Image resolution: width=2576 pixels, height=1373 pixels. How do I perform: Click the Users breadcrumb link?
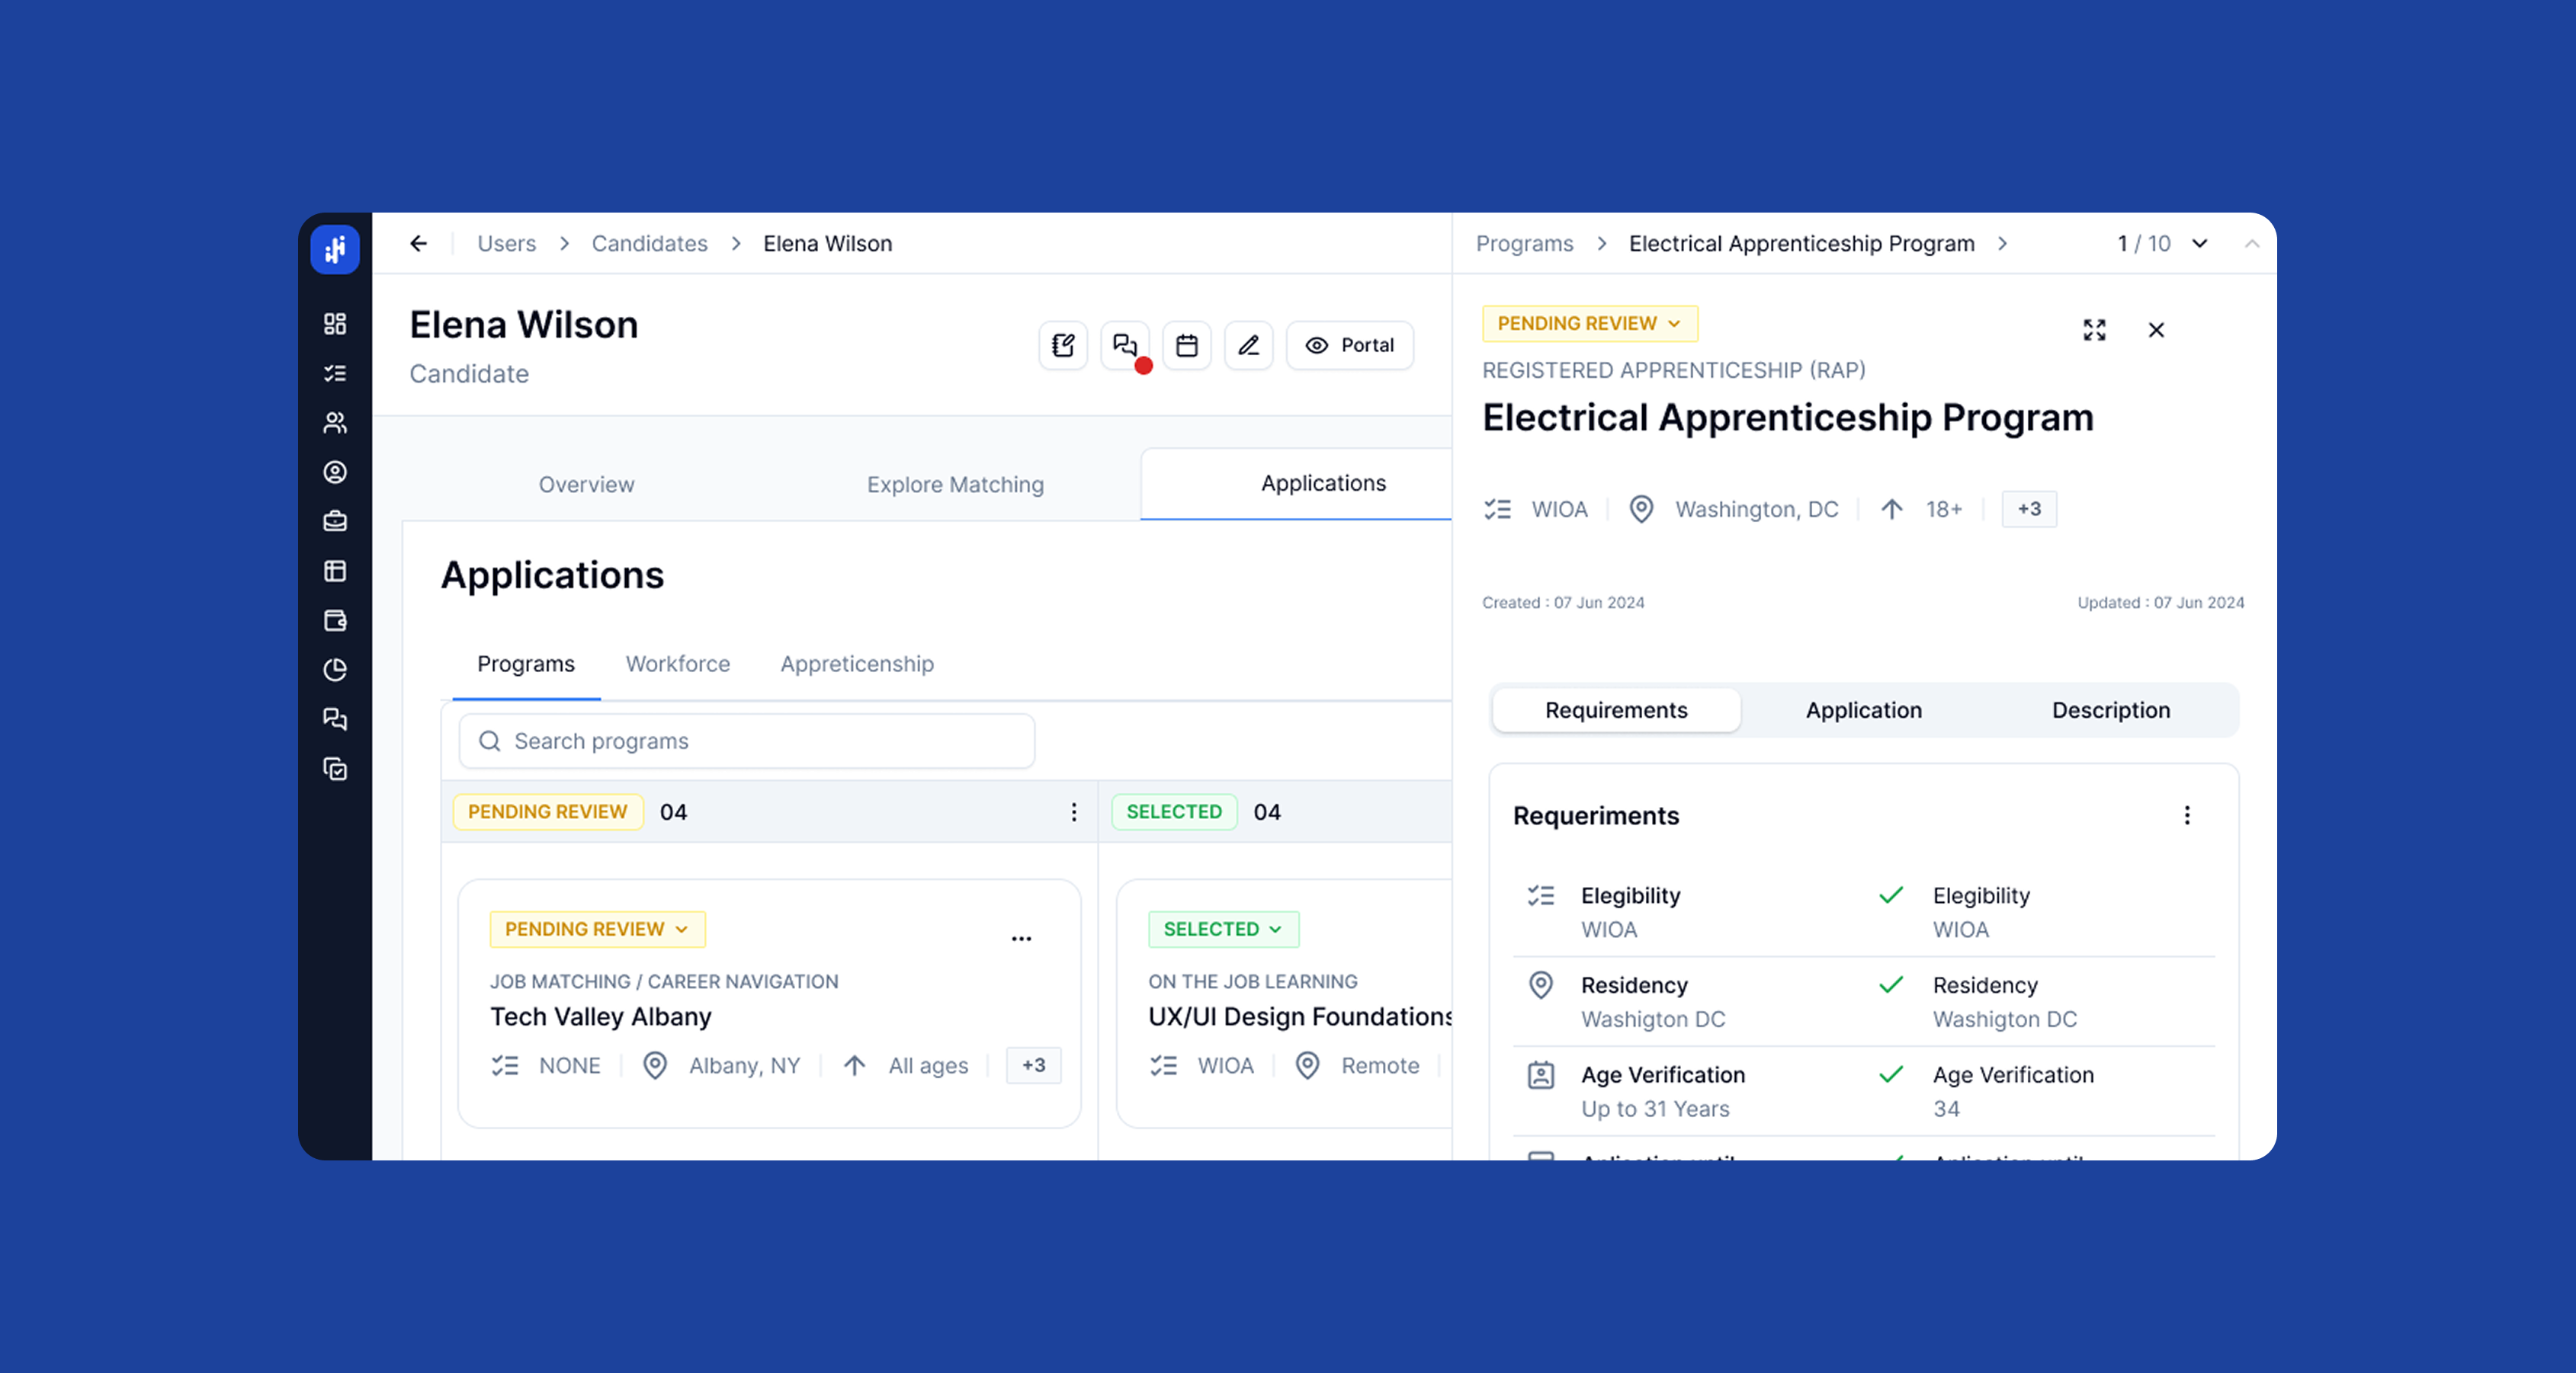pos(506,243)
